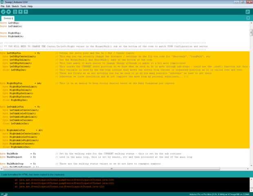Open the Edit menu
The width and height of the screenshot is (253, 196).
click(x=8, y=6)
